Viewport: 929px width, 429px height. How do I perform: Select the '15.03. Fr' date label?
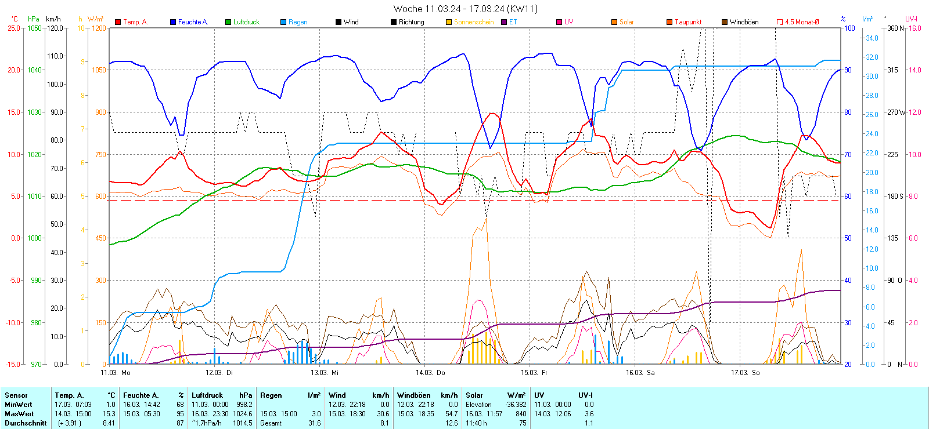click(x=534, y=373)
